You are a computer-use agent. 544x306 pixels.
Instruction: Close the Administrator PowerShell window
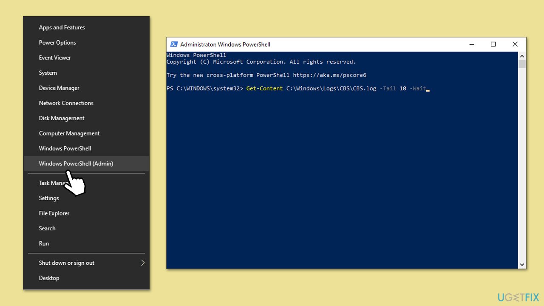515,44
